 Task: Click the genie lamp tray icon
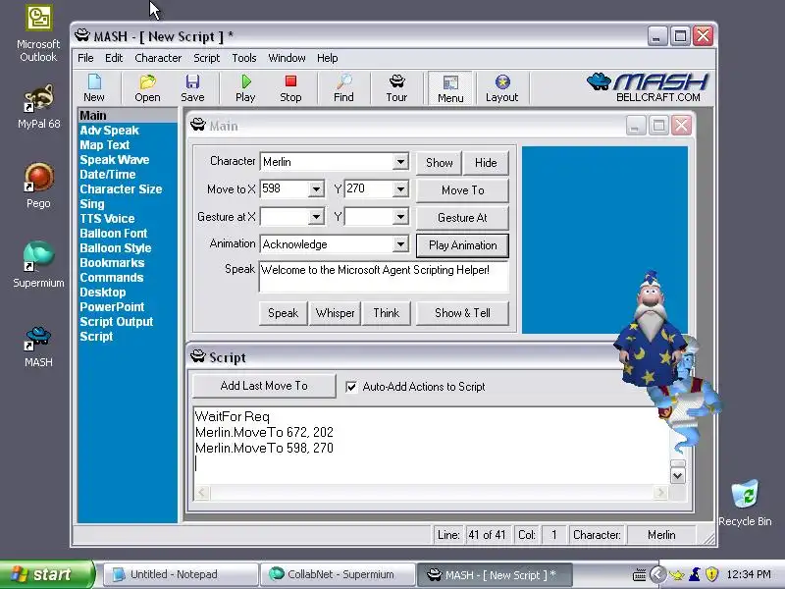tap(676, 574)
